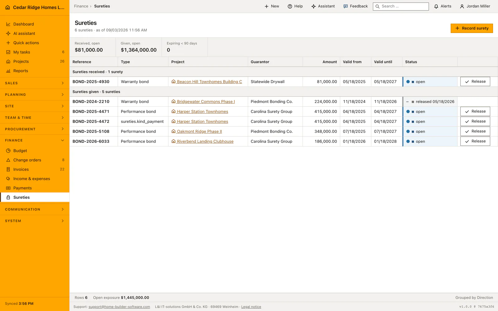
Task: Open Beacon Hill Townhomes Building C link
Action: pyautogui.click(x=207, y=82)
